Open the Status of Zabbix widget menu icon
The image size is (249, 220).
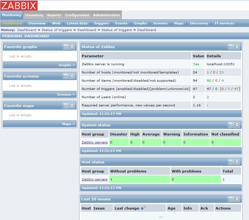pyautogui.click(x=231, y=47)
